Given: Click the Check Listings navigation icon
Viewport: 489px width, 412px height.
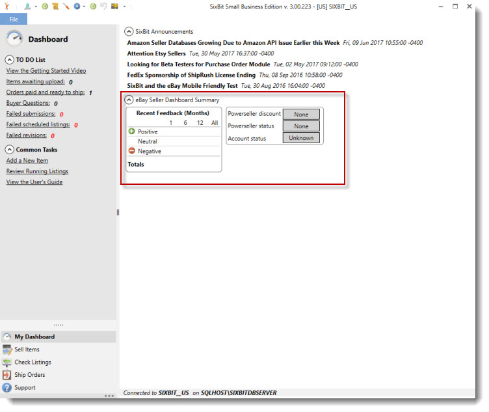Looking at the screenshot, I should pyautogui.click(x=7, y=362).
